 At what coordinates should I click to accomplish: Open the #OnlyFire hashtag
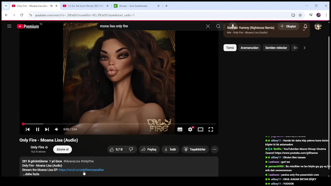click(87, 161)
